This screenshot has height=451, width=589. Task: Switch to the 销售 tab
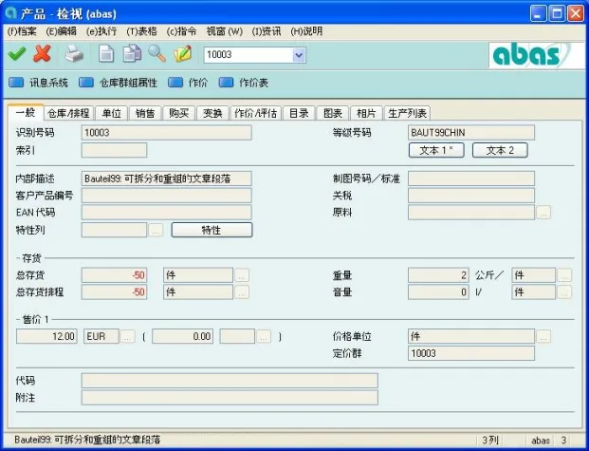145,113
